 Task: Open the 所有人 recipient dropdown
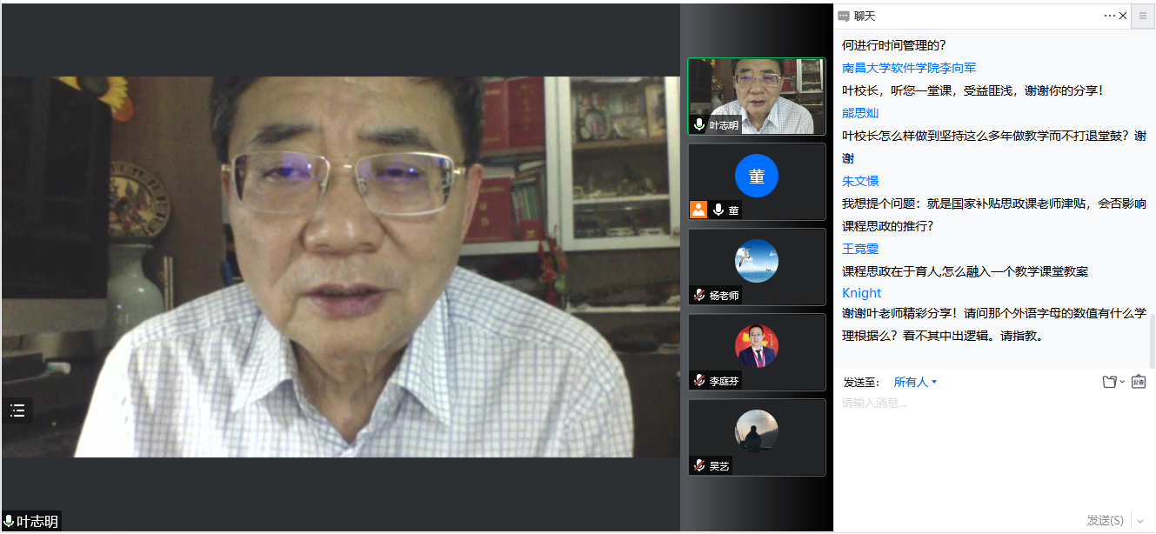point(915,382)
